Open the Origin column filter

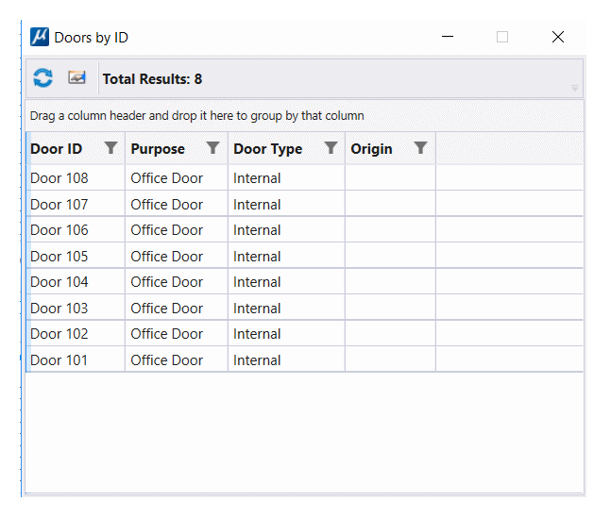click(421, 148)
